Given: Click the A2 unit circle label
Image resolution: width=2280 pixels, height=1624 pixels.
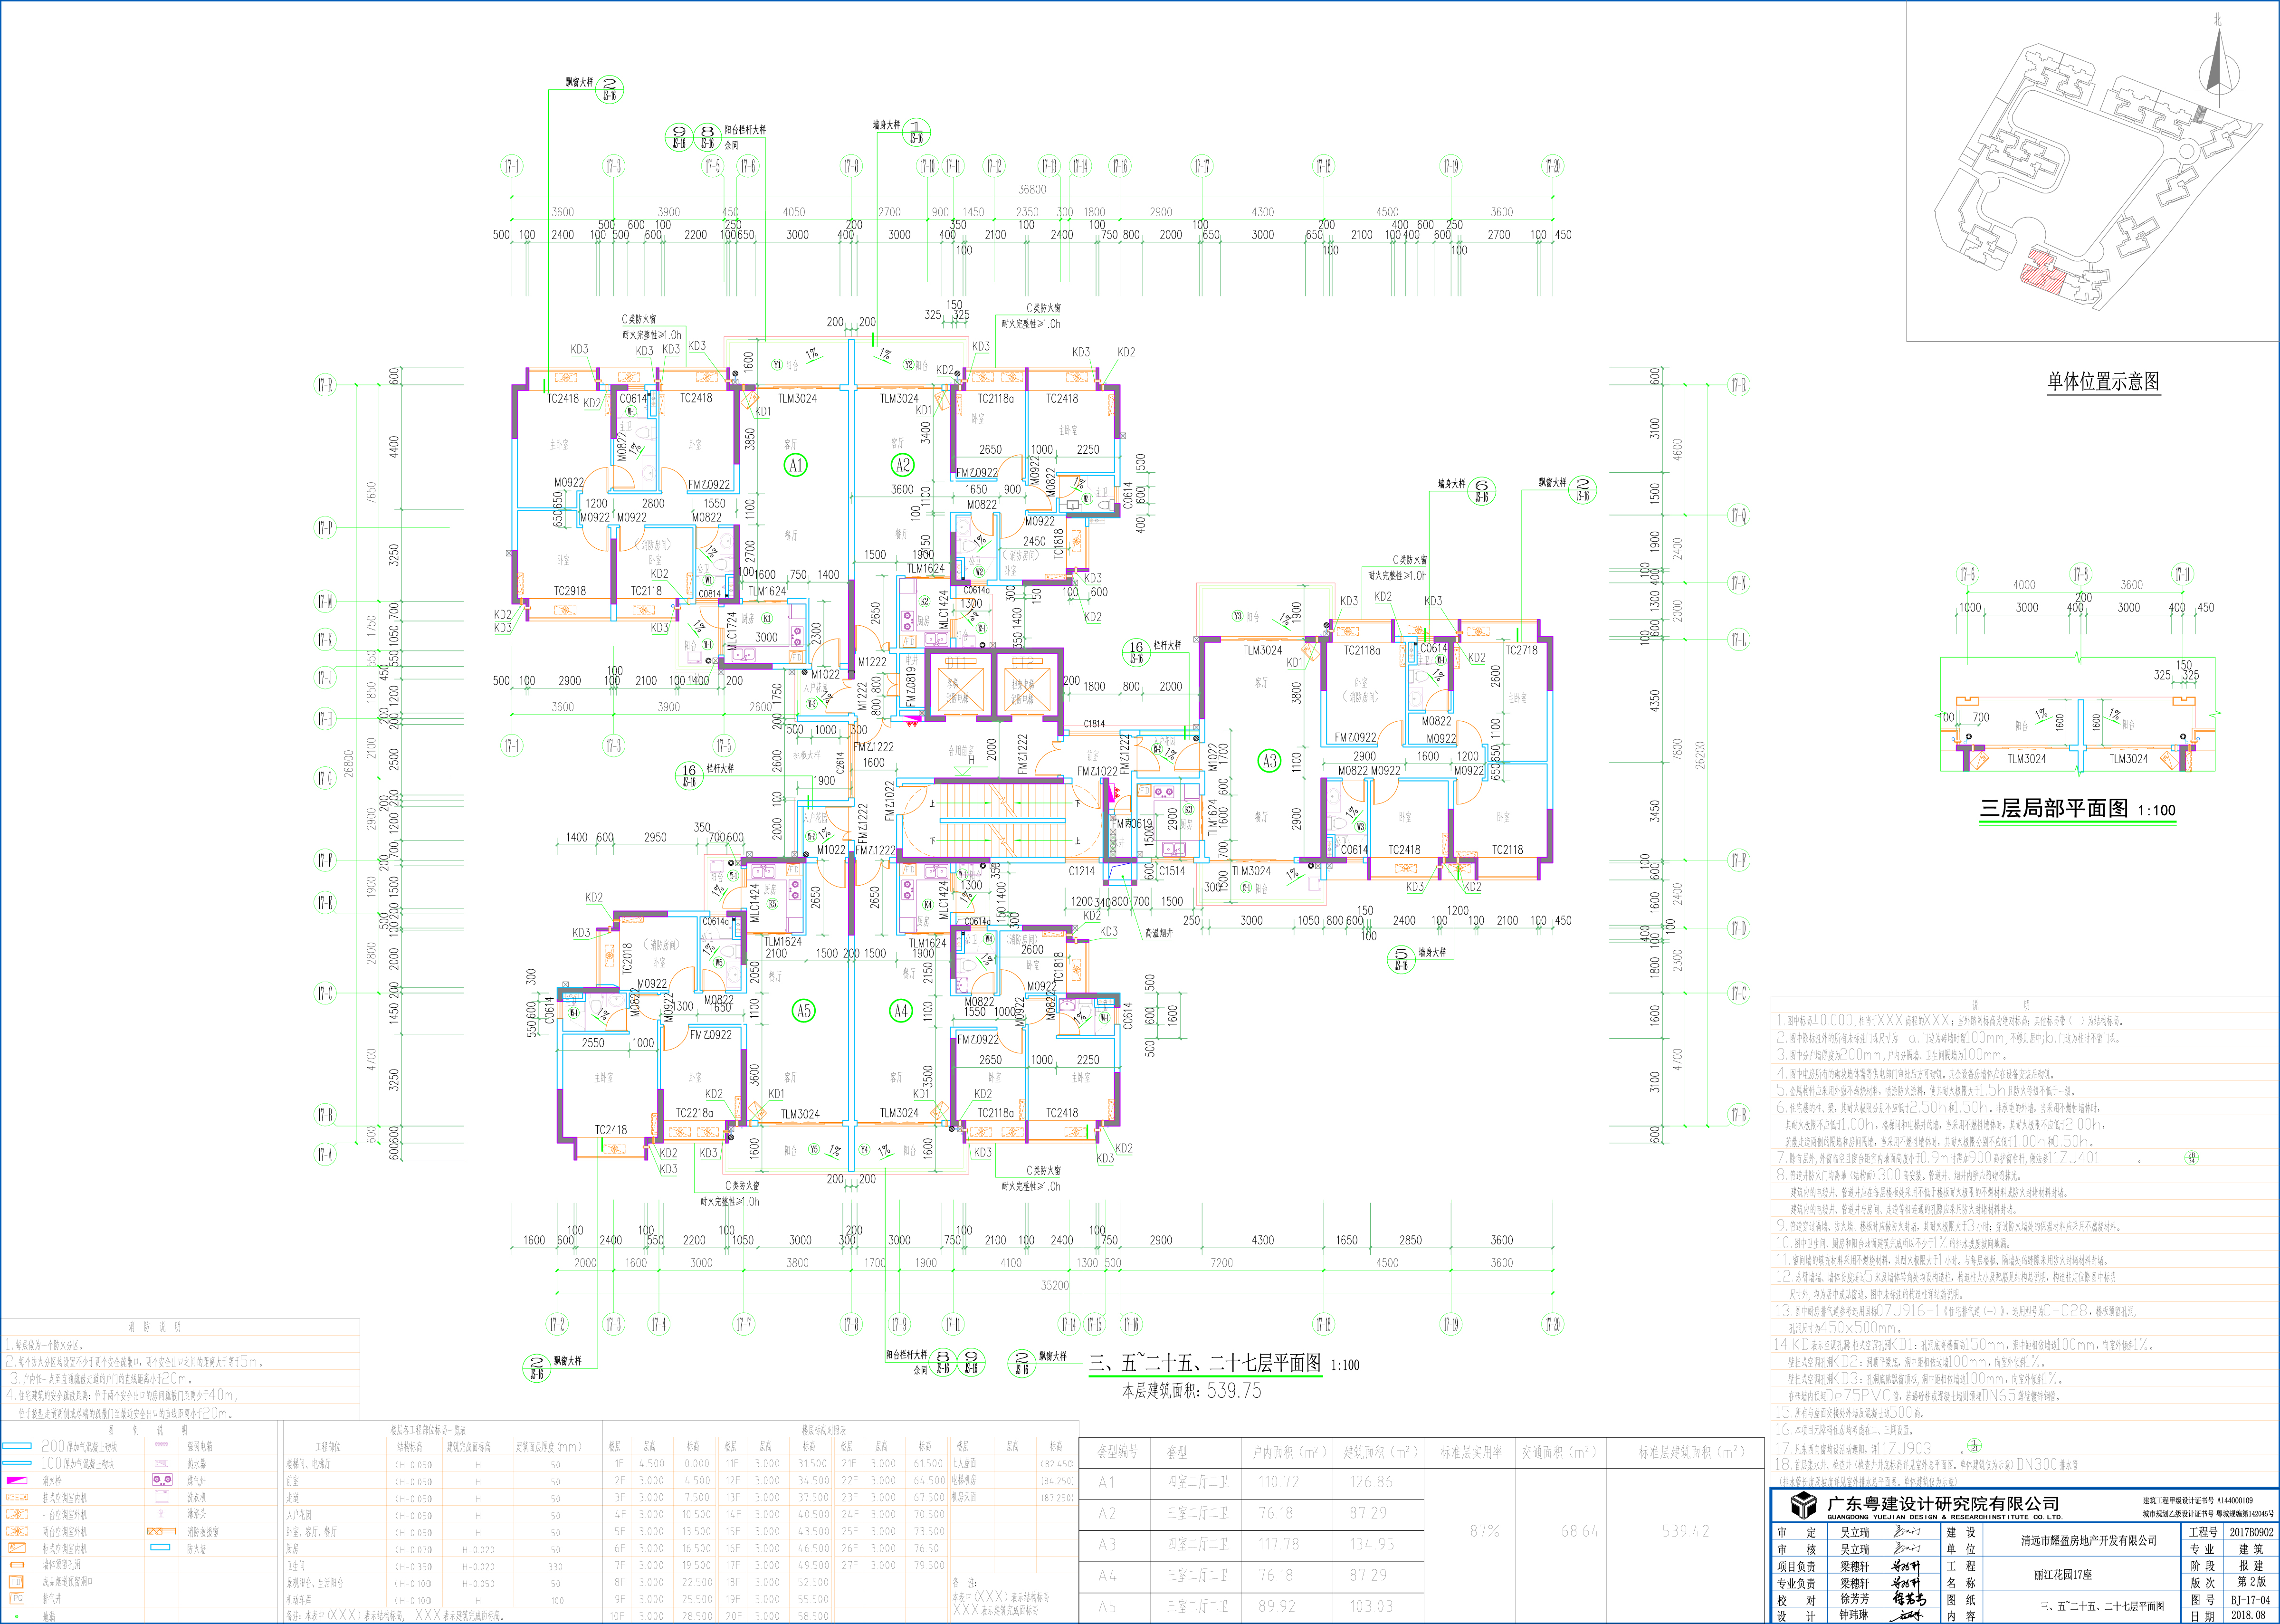Looking at the screenshot, I should tap(902, 465).
